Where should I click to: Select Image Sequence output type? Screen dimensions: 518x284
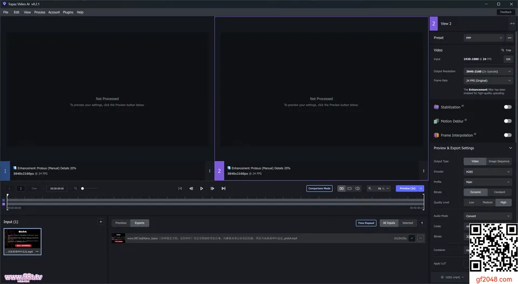[x=499, y=161]
